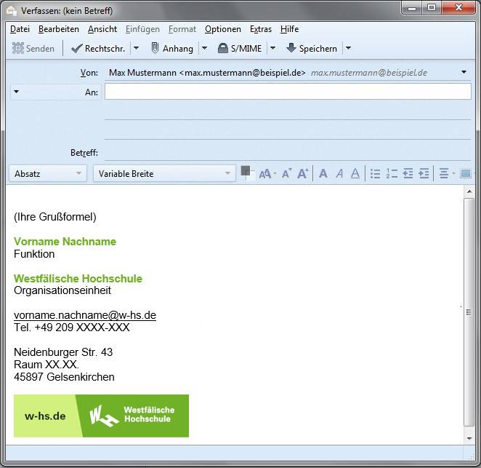This screenshot has width=481, height=468.
Task: Open the Absatz paragraph style dropdown
Action: [48, 173]
